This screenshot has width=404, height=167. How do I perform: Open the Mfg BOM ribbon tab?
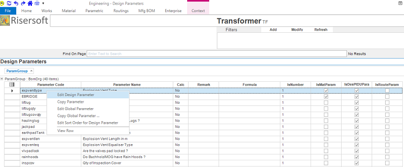pos(147,11)
